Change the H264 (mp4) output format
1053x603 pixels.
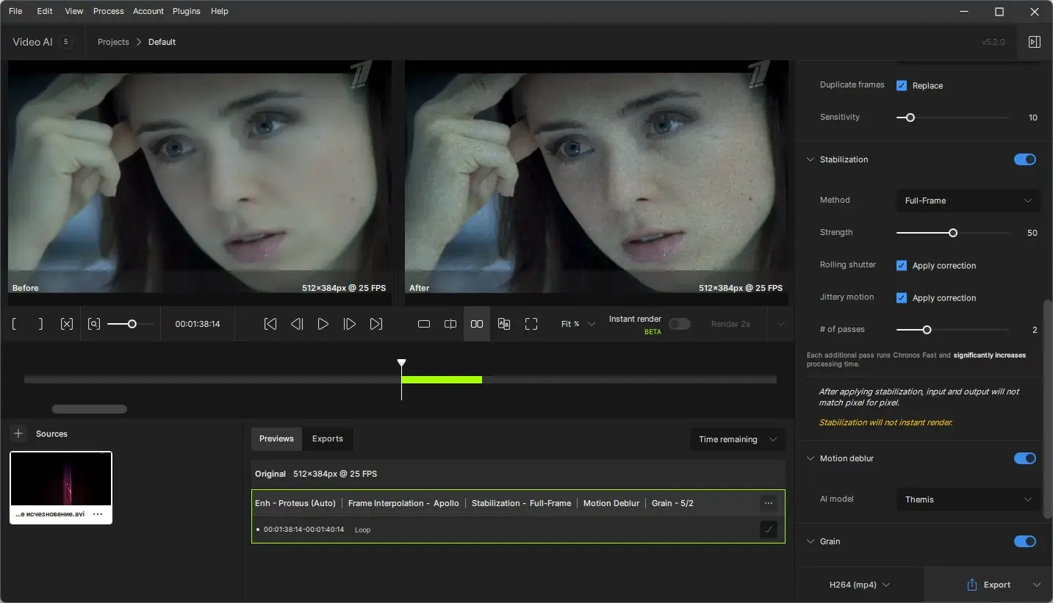pos(858,584)
